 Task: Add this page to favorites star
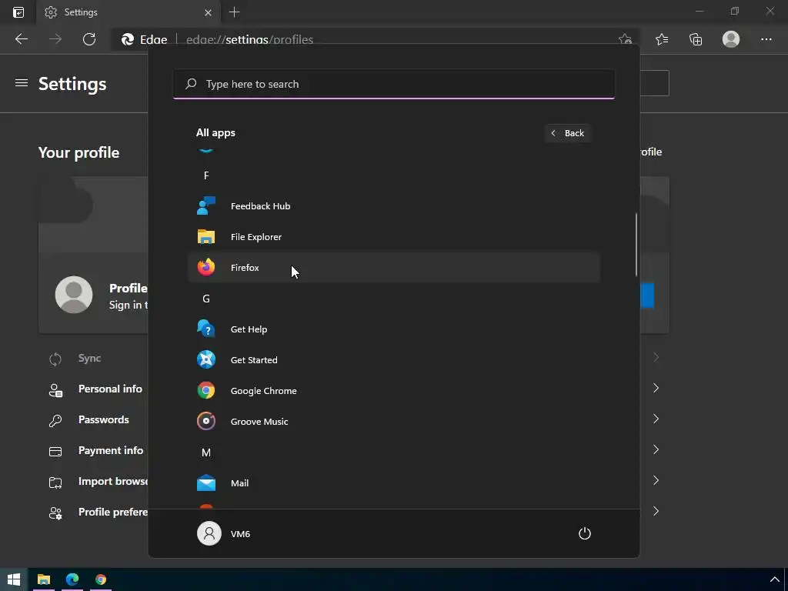(625, 39)
